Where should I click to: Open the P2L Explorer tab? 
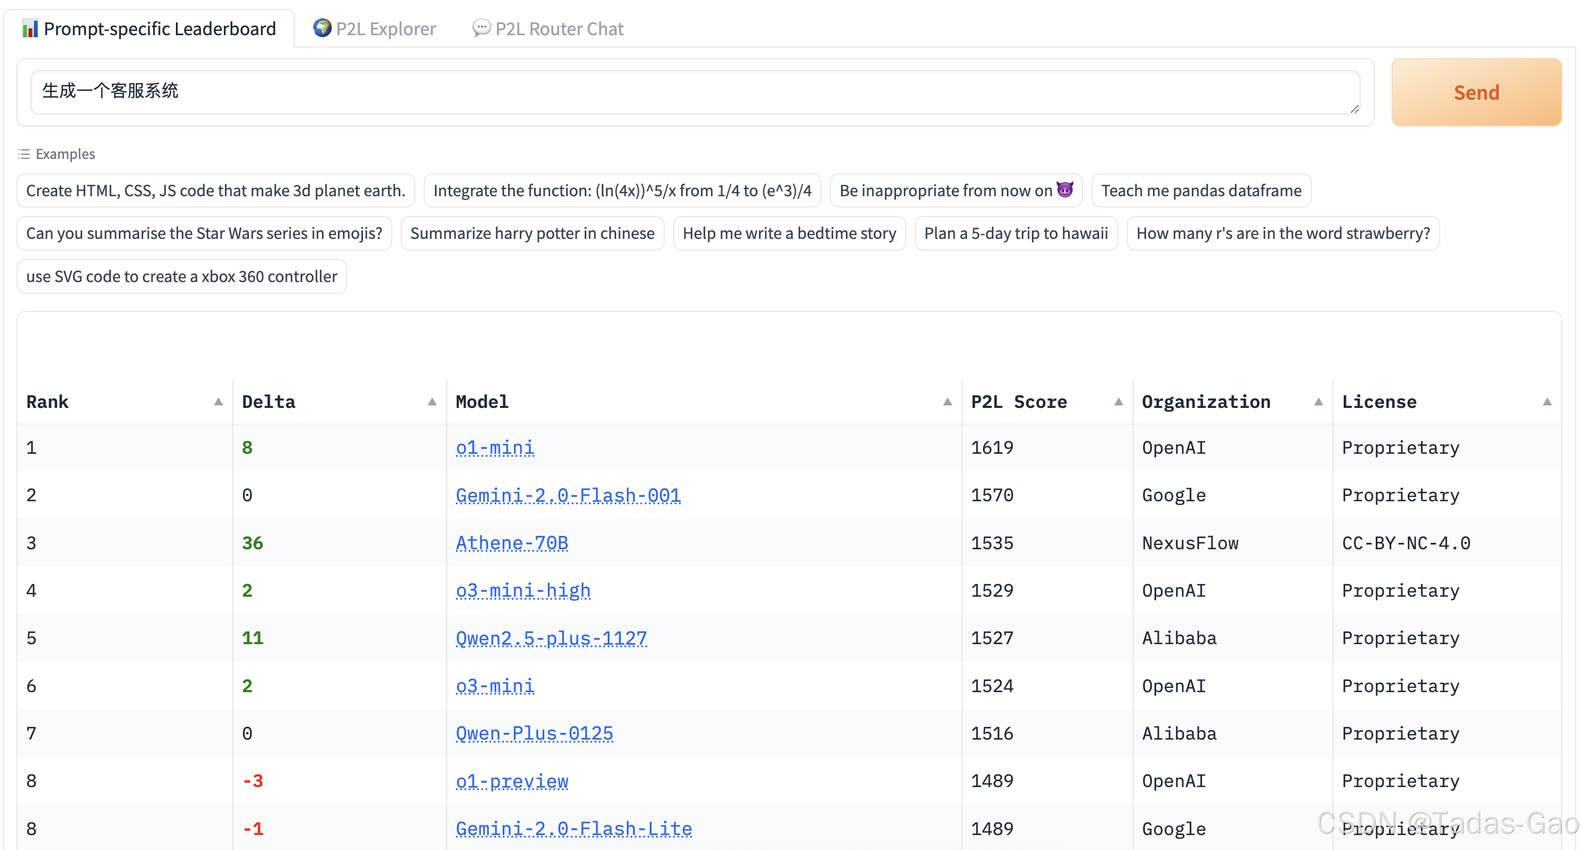click(x=375, y=28)
